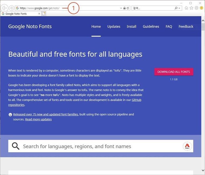The height and width of the screenshot is (175, 205).
Task: Follow the GitHub repositories link
Action: point(136,100)
